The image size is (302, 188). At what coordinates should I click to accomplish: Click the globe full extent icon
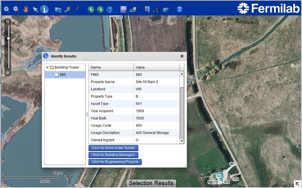110,10
